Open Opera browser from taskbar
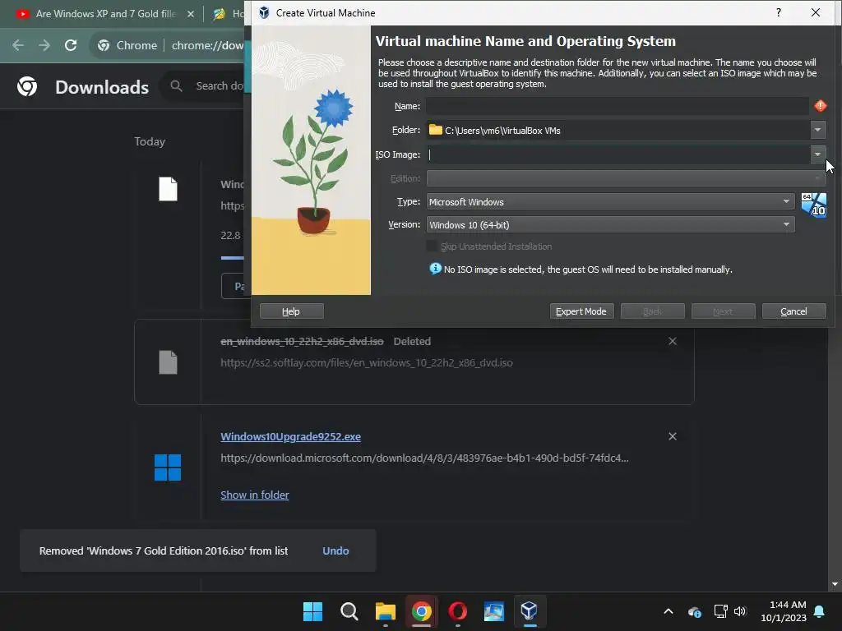This screenshot has height=631, width=842. click(457, 611)
